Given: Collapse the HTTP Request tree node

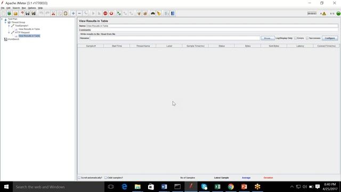Looking at the screenshot, I should 9,33.
